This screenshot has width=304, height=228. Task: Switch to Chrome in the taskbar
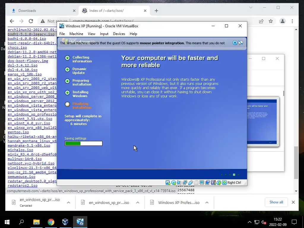point(51,222)
